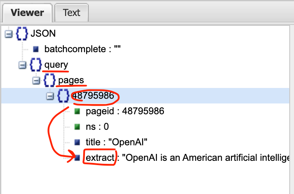
Task: Collapse the 48795986 node
Action: click(50, 96)
